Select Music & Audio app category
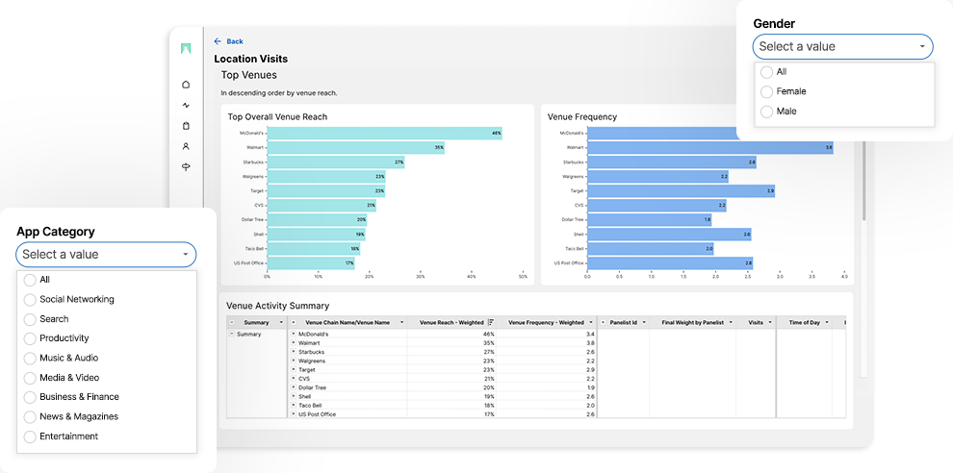 [30, 358]
